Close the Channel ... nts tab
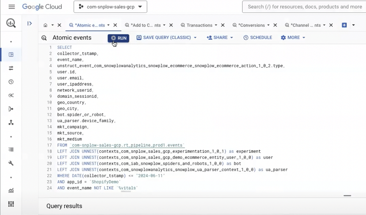 click(x=331, y=25)
